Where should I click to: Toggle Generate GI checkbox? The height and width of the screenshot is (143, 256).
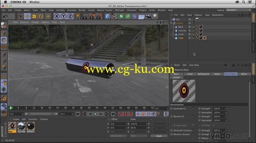[x=194, y=108]
